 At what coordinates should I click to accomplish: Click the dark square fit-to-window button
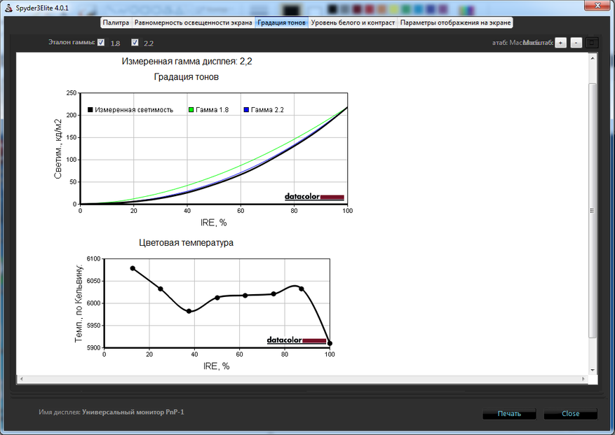592,43
